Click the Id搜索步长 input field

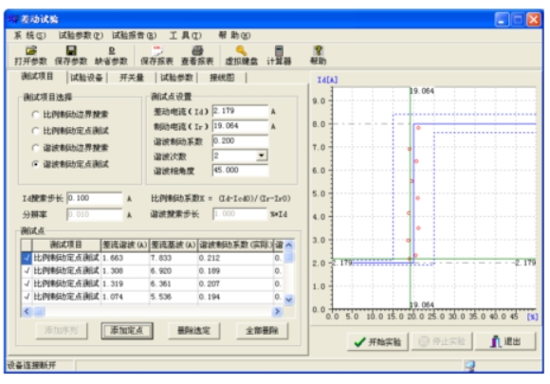tap(95, 198)
